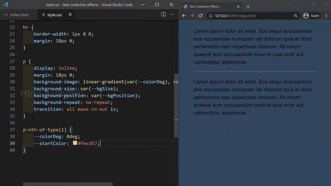The image size is (331, 186).
Task: Open the Guest profile button
Action: (311, 16)
